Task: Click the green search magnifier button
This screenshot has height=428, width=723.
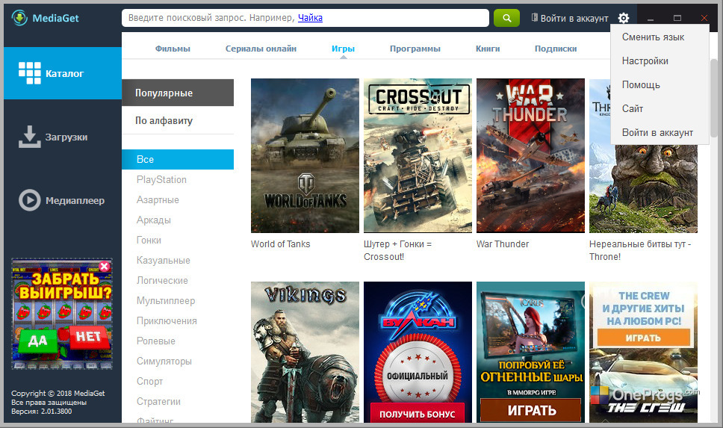Action: click(506, 18)
